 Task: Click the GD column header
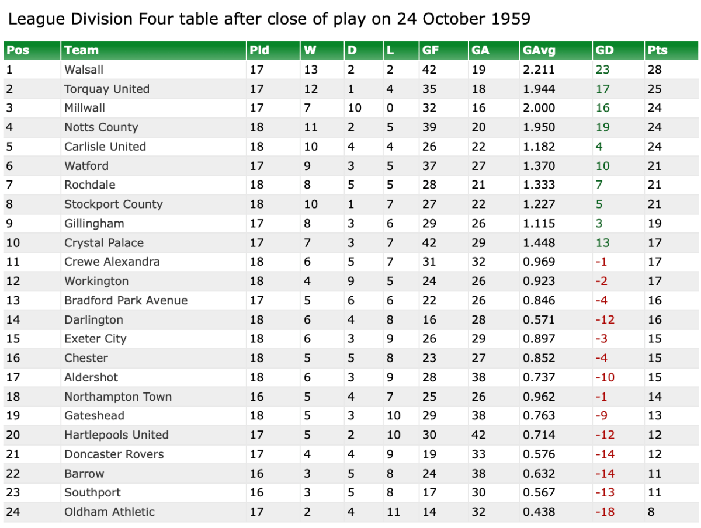coord(605,50)
